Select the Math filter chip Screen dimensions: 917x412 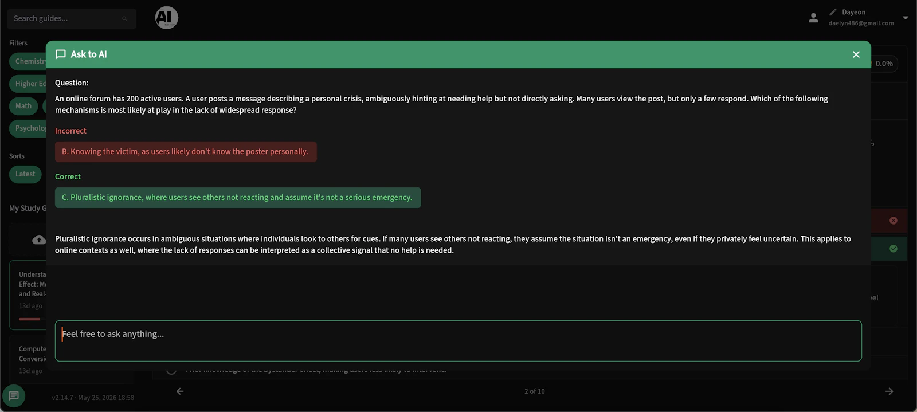(x=23, y=106)
